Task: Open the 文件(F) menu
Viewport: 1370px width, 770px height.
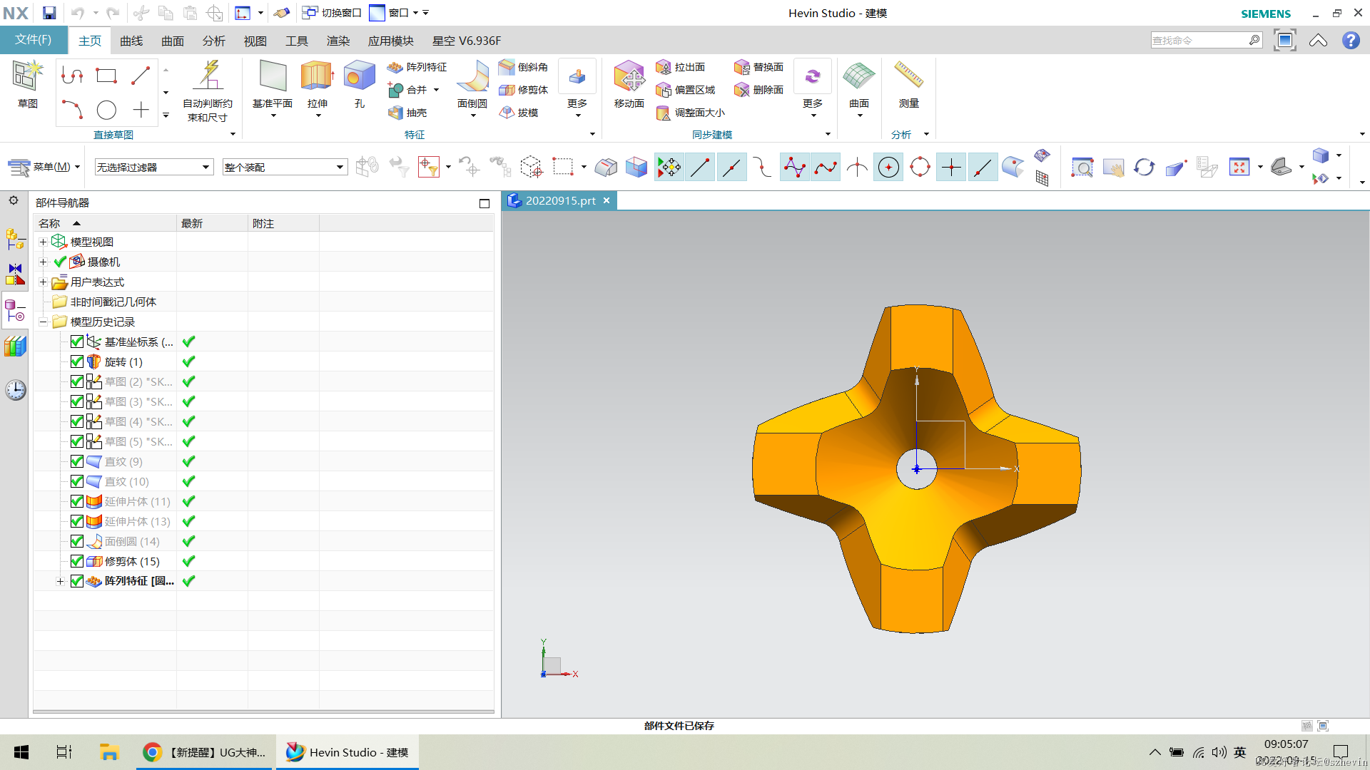Action: [34, 40]
